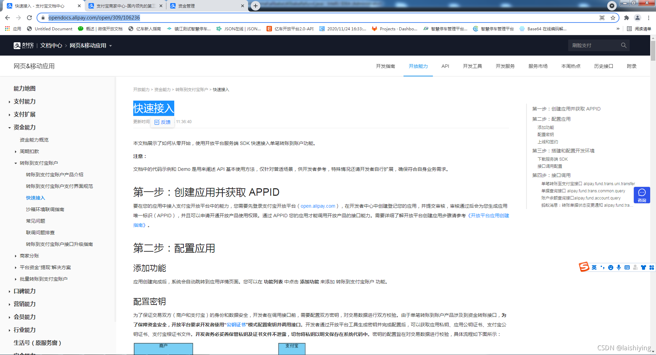Expand the 周期扣款 tree item

[x=16, y=151]
